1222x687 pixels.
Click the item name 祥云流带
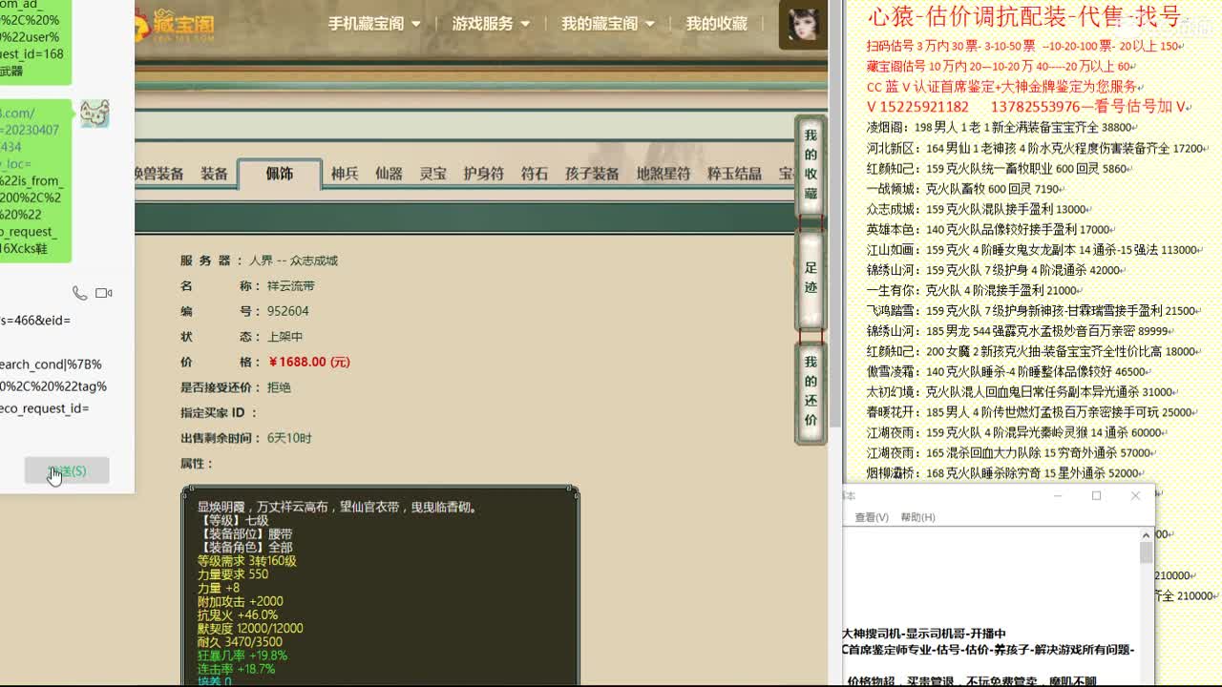click(291, 286)
